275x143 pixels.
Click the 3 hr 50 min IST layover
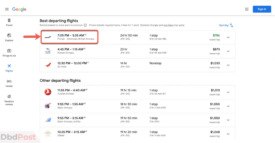(x=158, y=94)
